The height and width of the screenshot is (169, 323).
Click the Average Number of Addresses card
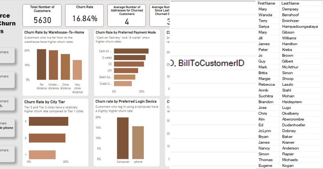(x=127, y=15)
